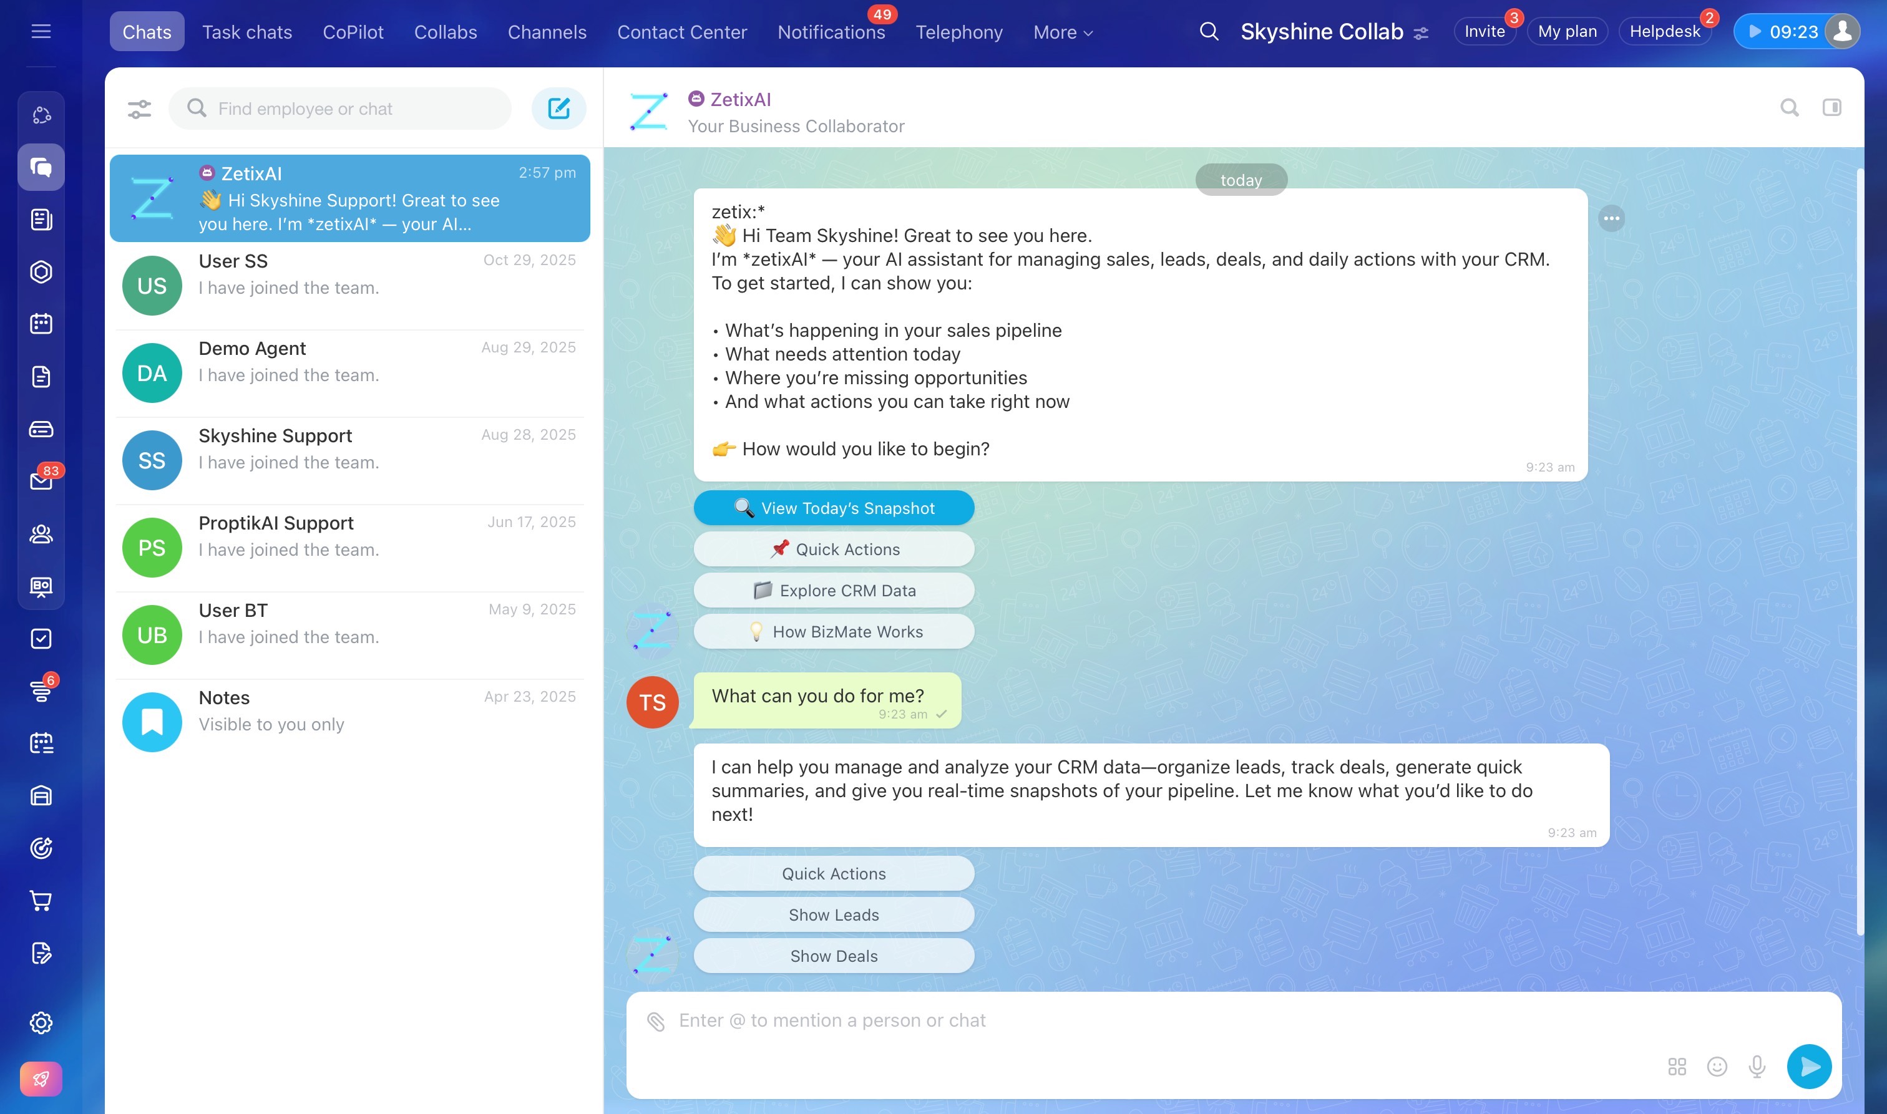Screen dimensions: 1887x1114
Task: Click the Show Leads button
Action: point(834,915)
